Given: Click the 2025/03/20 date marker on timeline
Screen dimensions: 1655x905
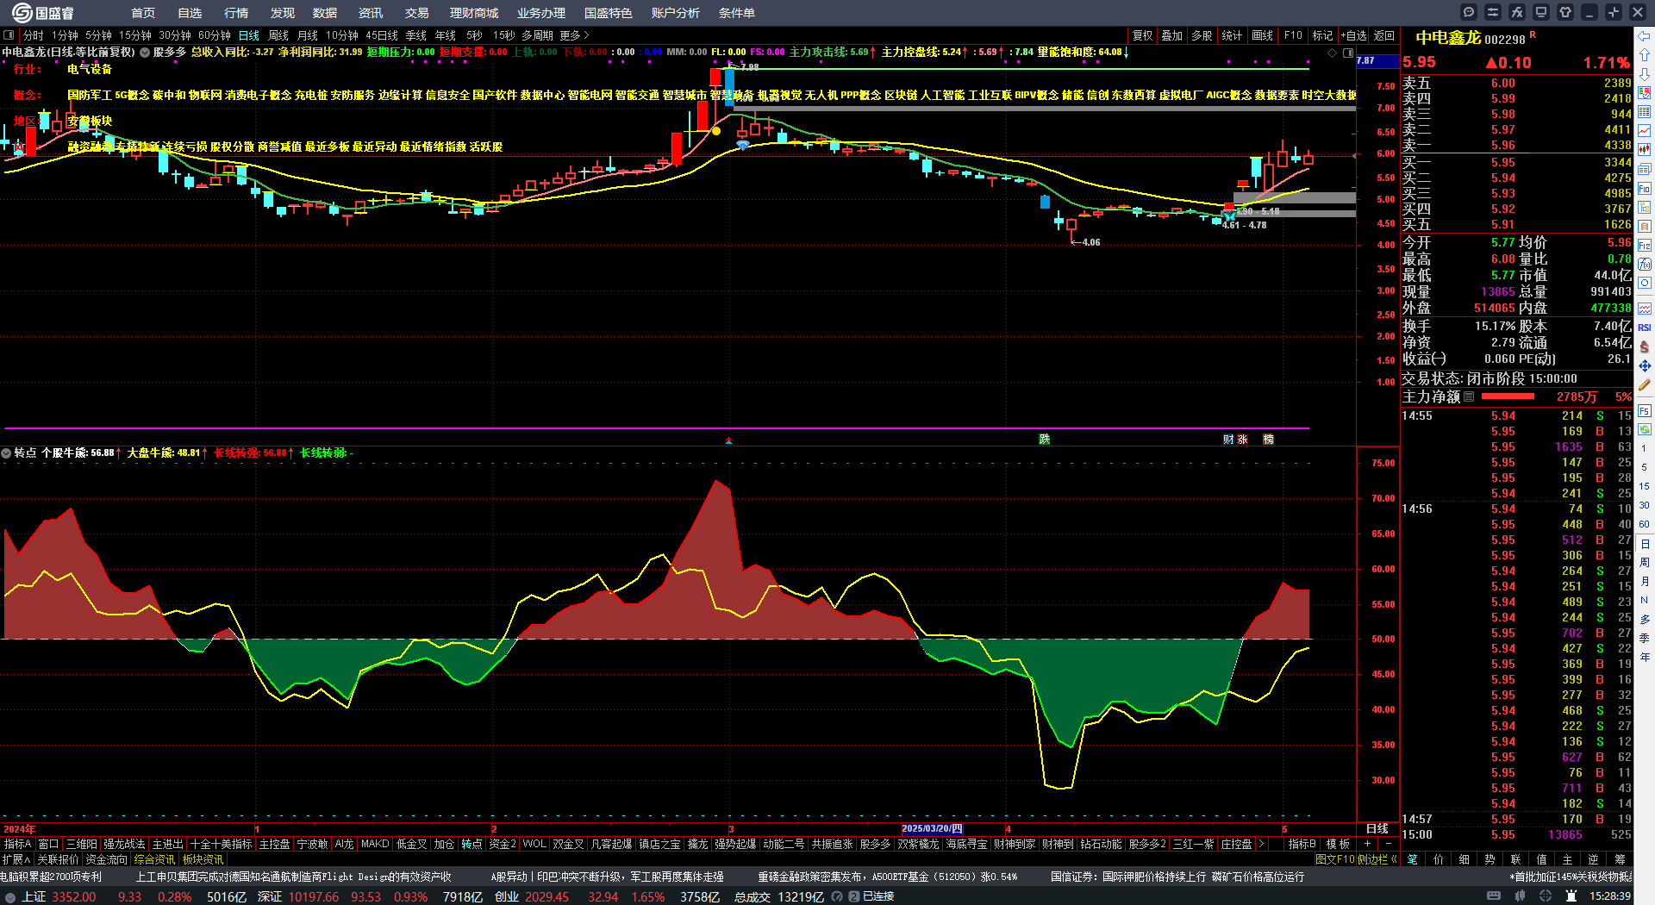Looking at the screenshot, I should [932, 828].
